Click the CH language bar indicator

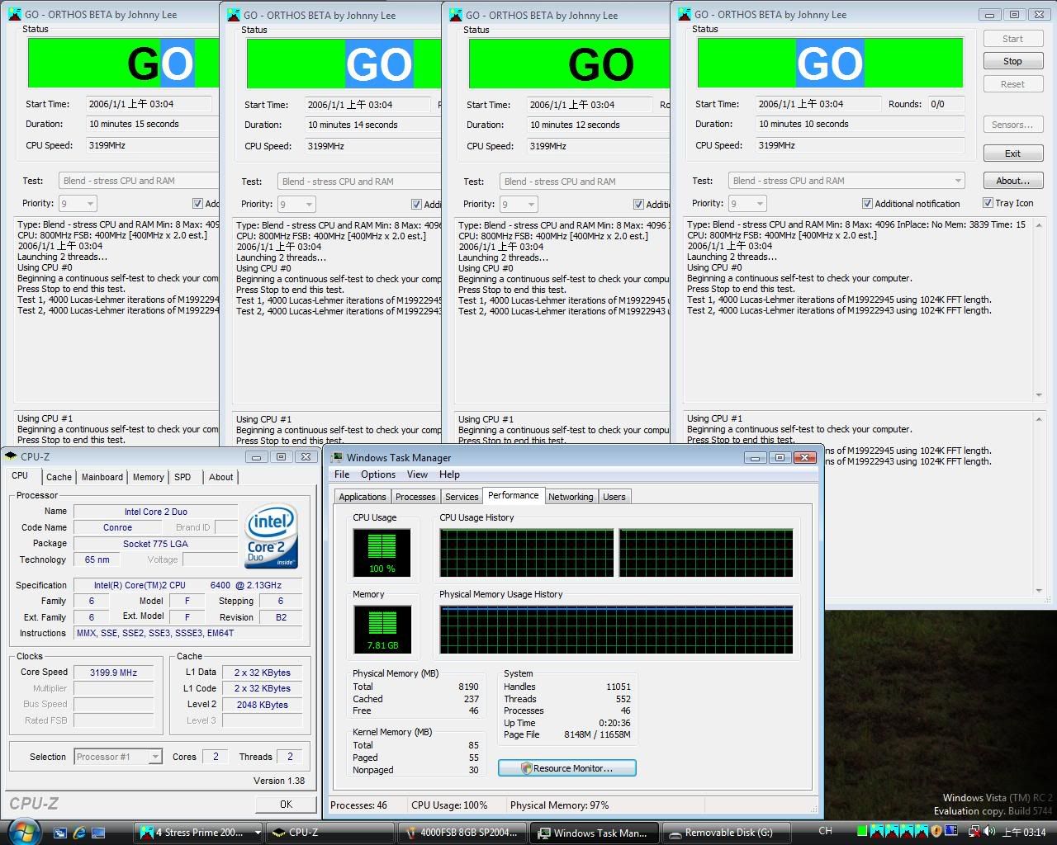point(825,831)
